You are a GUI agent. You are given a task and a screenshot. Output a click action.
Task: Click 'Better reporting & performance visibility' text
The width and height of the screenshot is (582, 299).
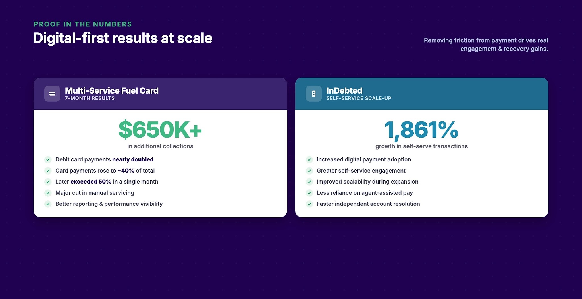109,204
